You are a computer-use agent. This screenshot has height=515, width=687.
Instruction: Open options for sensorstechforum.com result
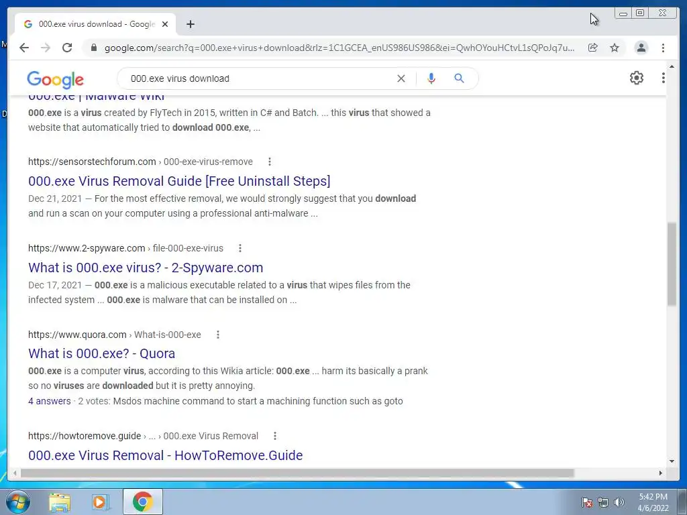[270, 162]
